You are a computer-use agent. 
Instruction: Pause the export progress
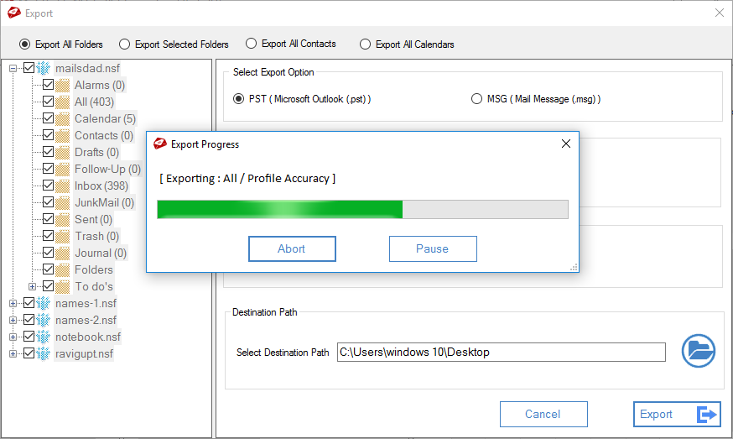433,248
